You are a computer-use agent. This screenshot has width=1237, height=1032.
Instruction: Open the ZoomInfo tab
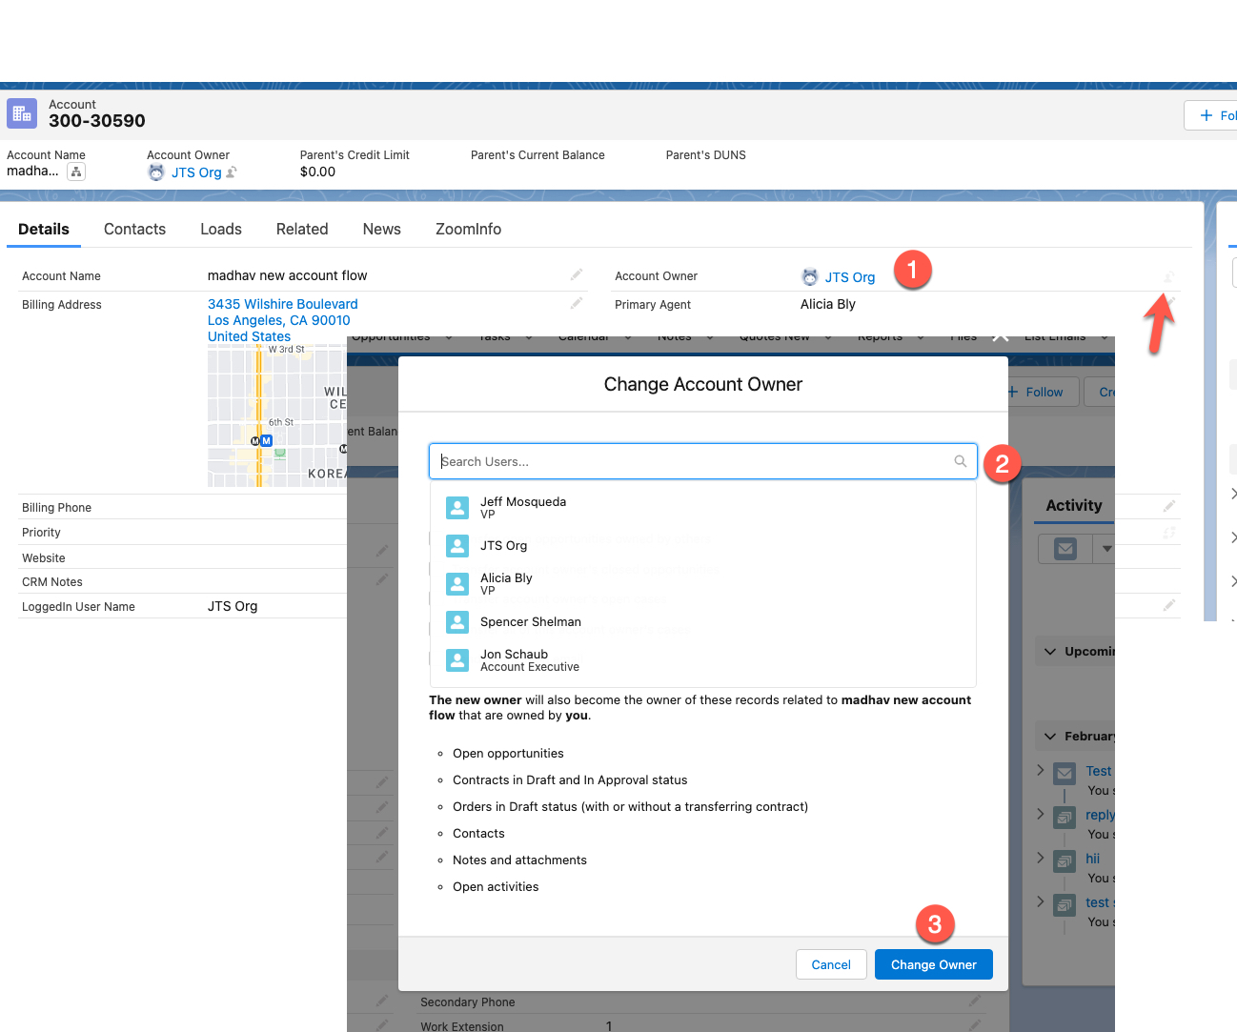point(468,229)
